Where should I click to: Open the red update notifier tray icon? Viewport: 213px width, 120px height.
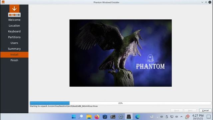tap(187, 117)
